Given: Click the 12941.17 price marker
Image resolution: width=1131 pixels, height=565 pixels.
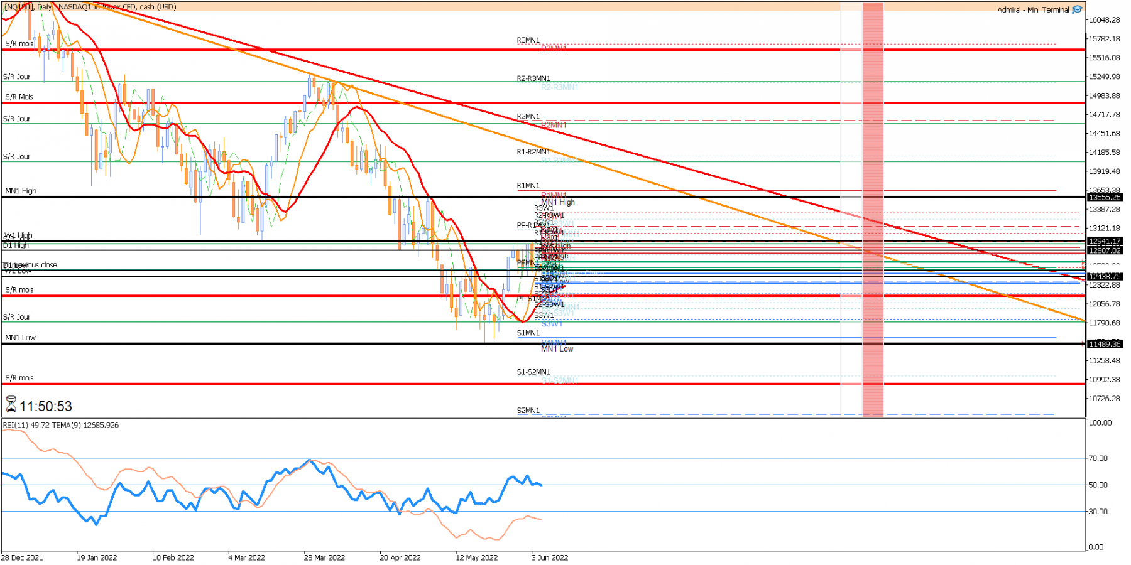Looking at the screenshot, I should [x=1104, y=241].
